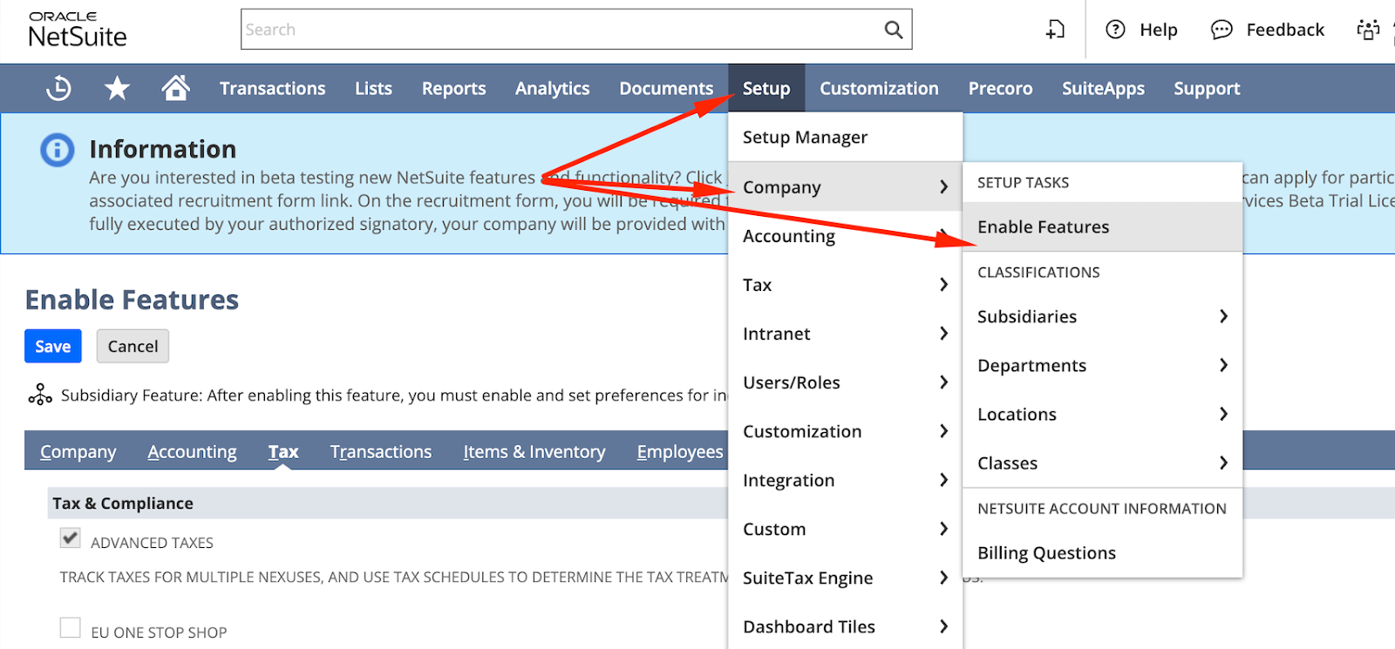Viewport: 1395px width, 649px height.
Task: Switch to the Transactions subtab
Action: pos(381,451)
